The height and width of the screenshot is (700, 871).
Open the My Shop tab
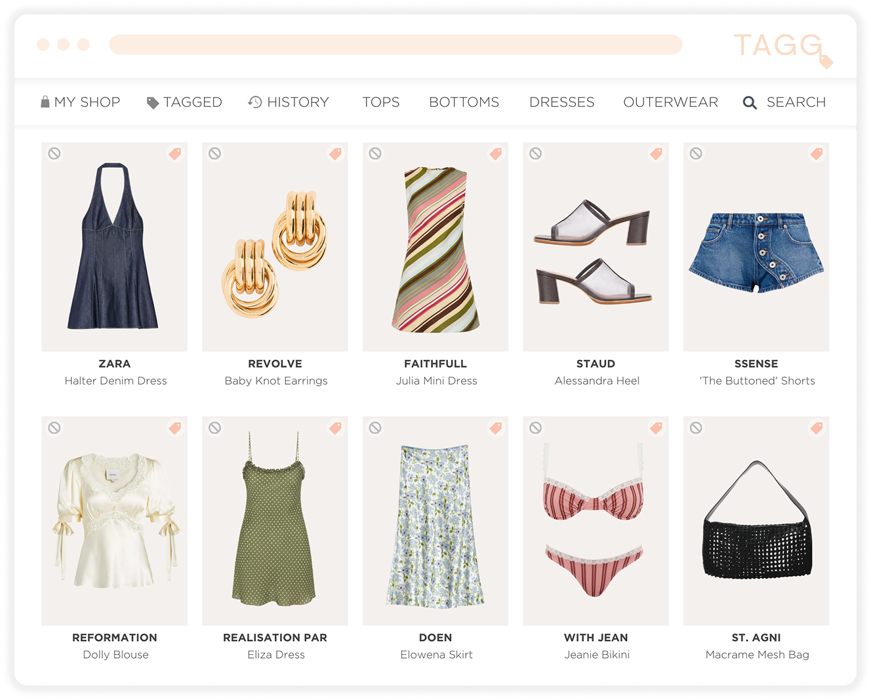(81, 102)
